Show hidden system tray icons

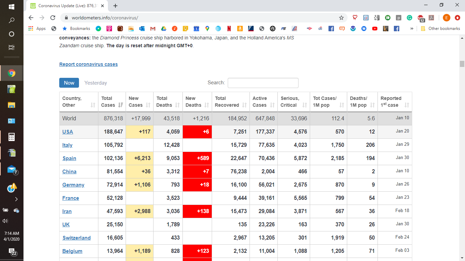click(x=16, y=199)
